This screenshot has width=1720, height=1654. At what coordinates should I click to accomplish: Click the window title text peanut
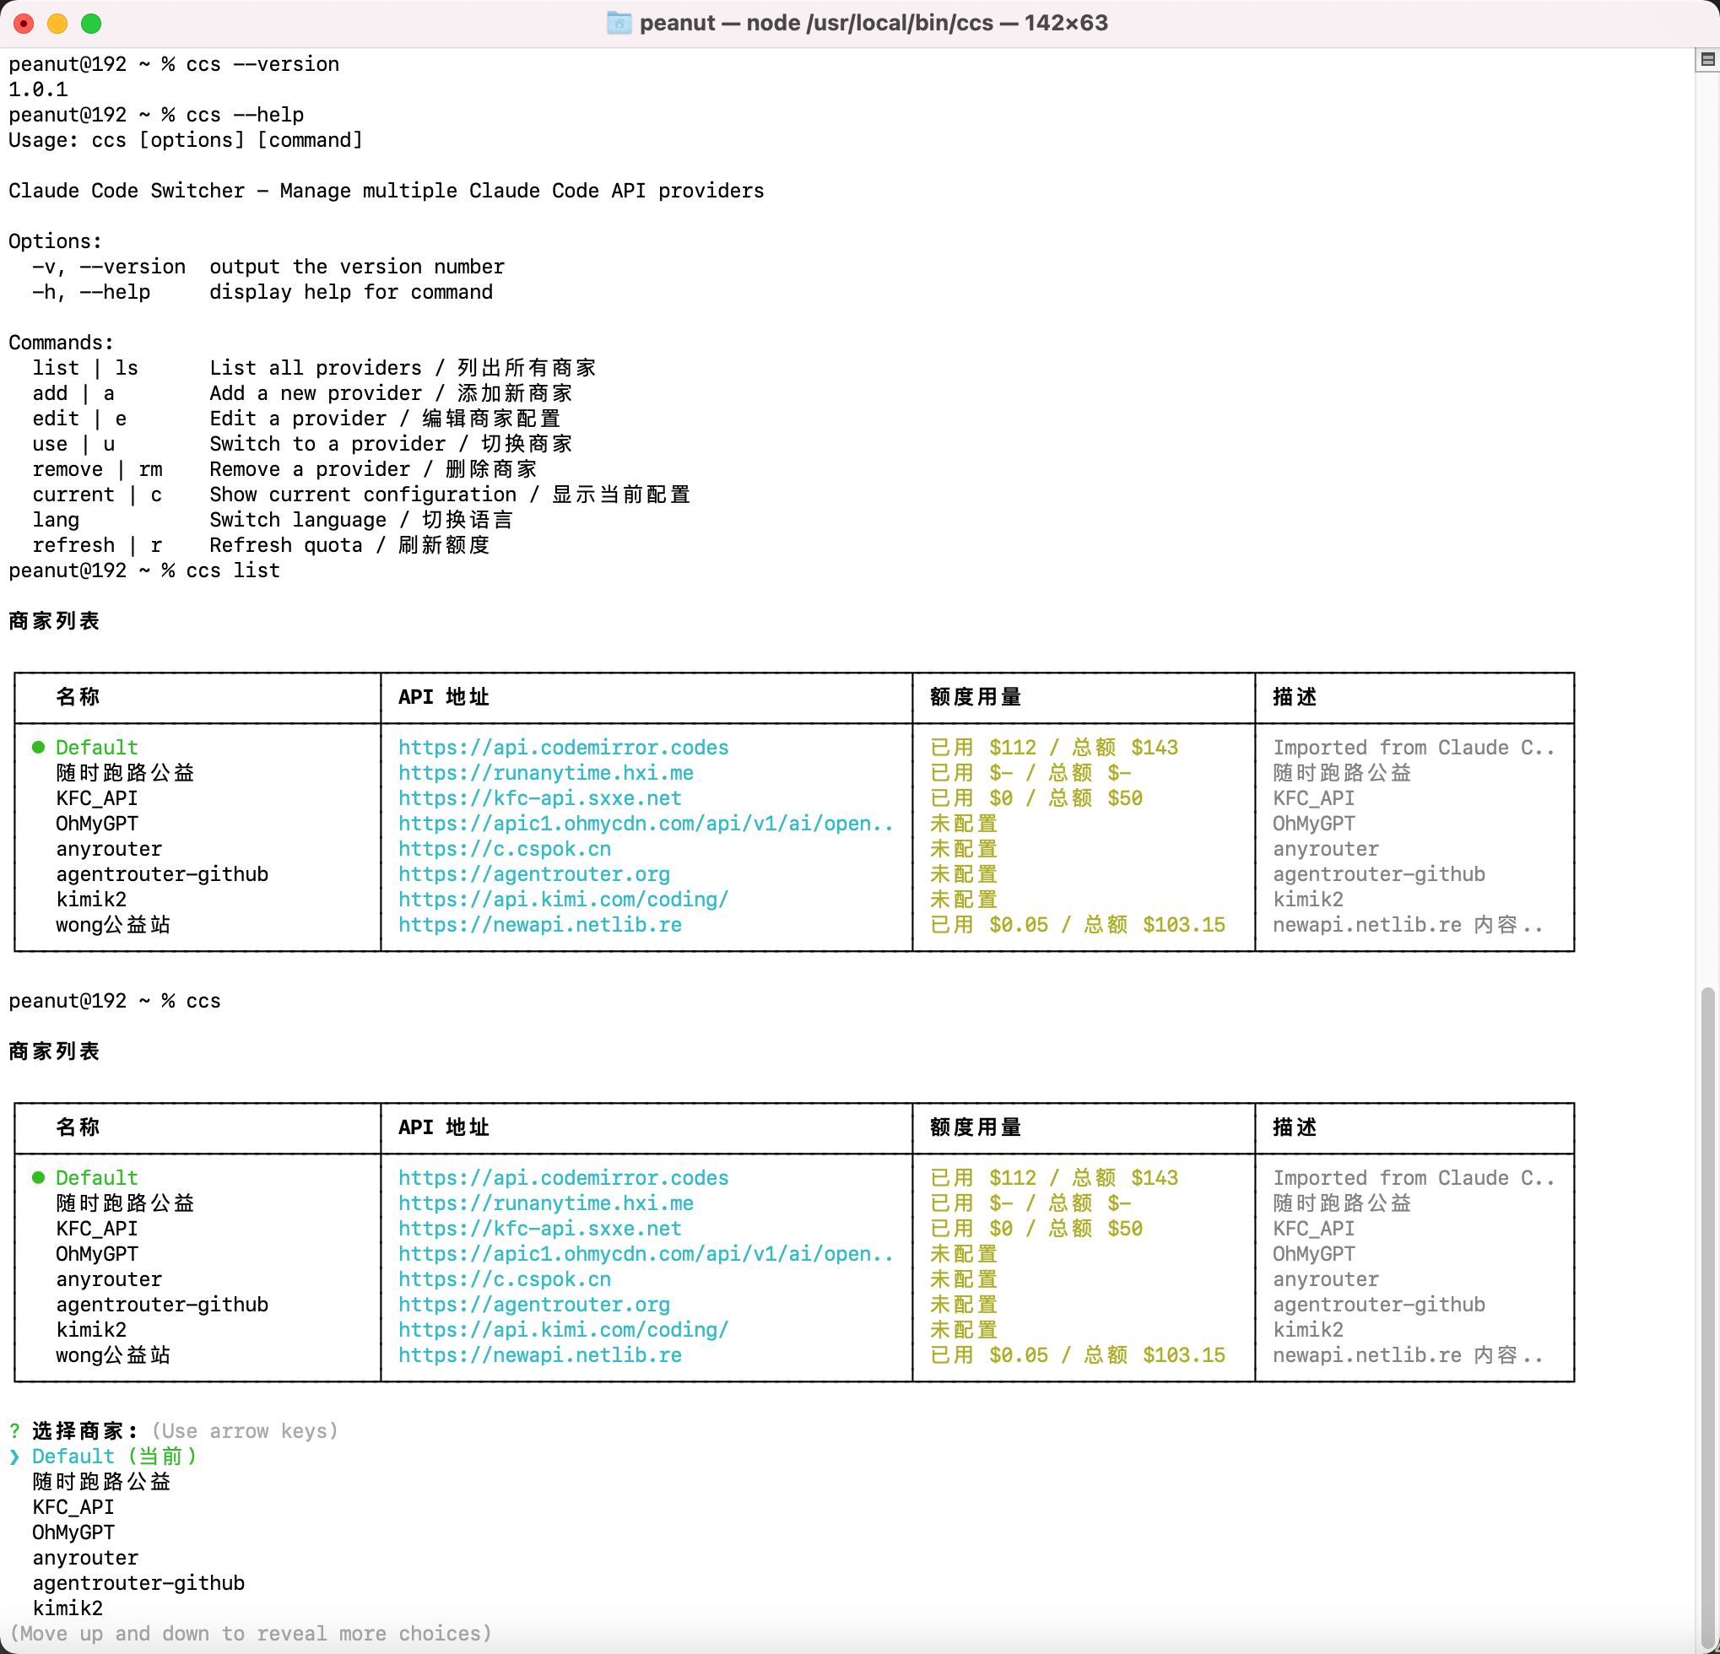(x=677, y=23)
